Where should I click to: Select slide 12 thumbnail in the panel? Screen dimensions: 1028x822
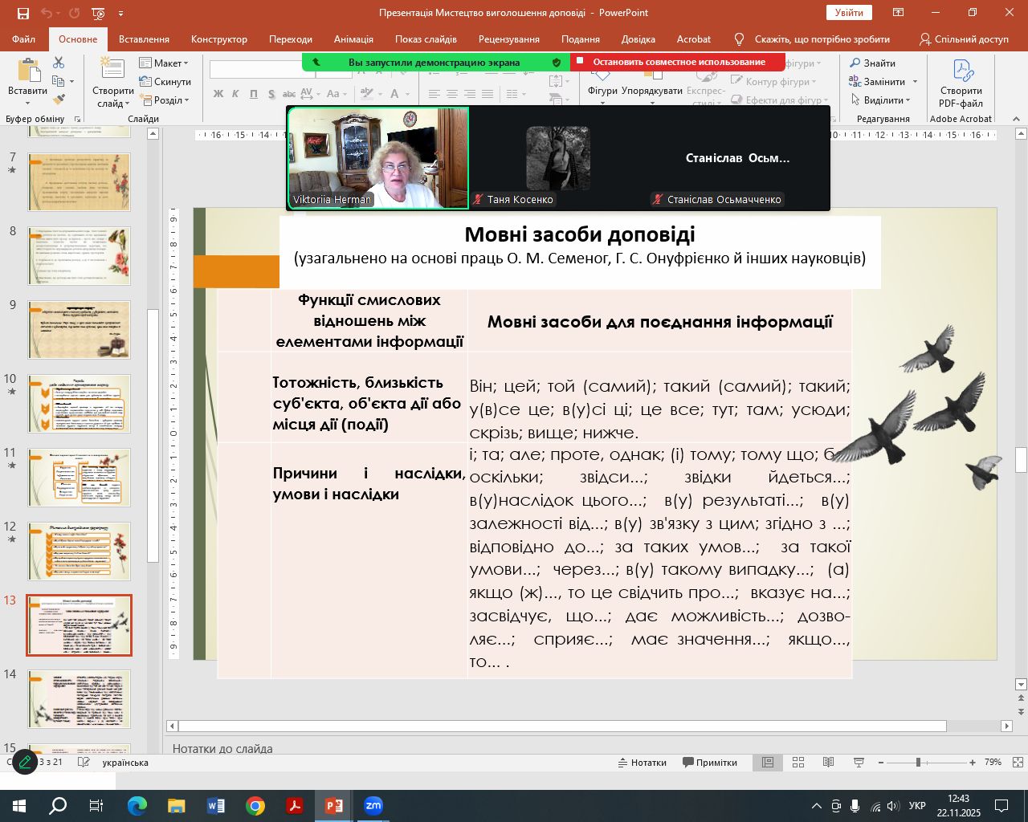79,551
